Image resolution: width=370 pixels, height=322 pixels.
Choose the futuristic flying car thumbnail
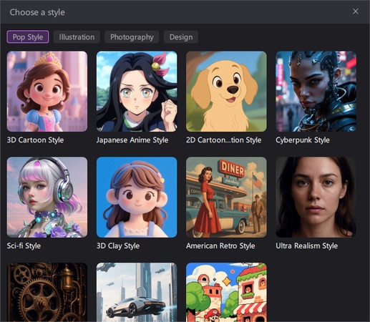click(137, 292)
